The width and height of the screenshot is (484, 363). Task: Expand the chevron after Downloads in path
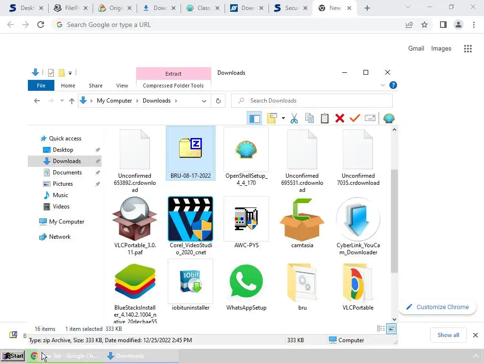point(176,101)
